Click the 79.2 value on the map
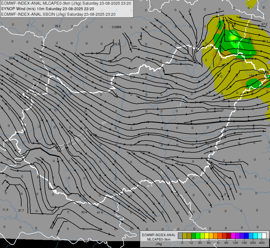The image size is (270, 248). click(x=58, y=26)
